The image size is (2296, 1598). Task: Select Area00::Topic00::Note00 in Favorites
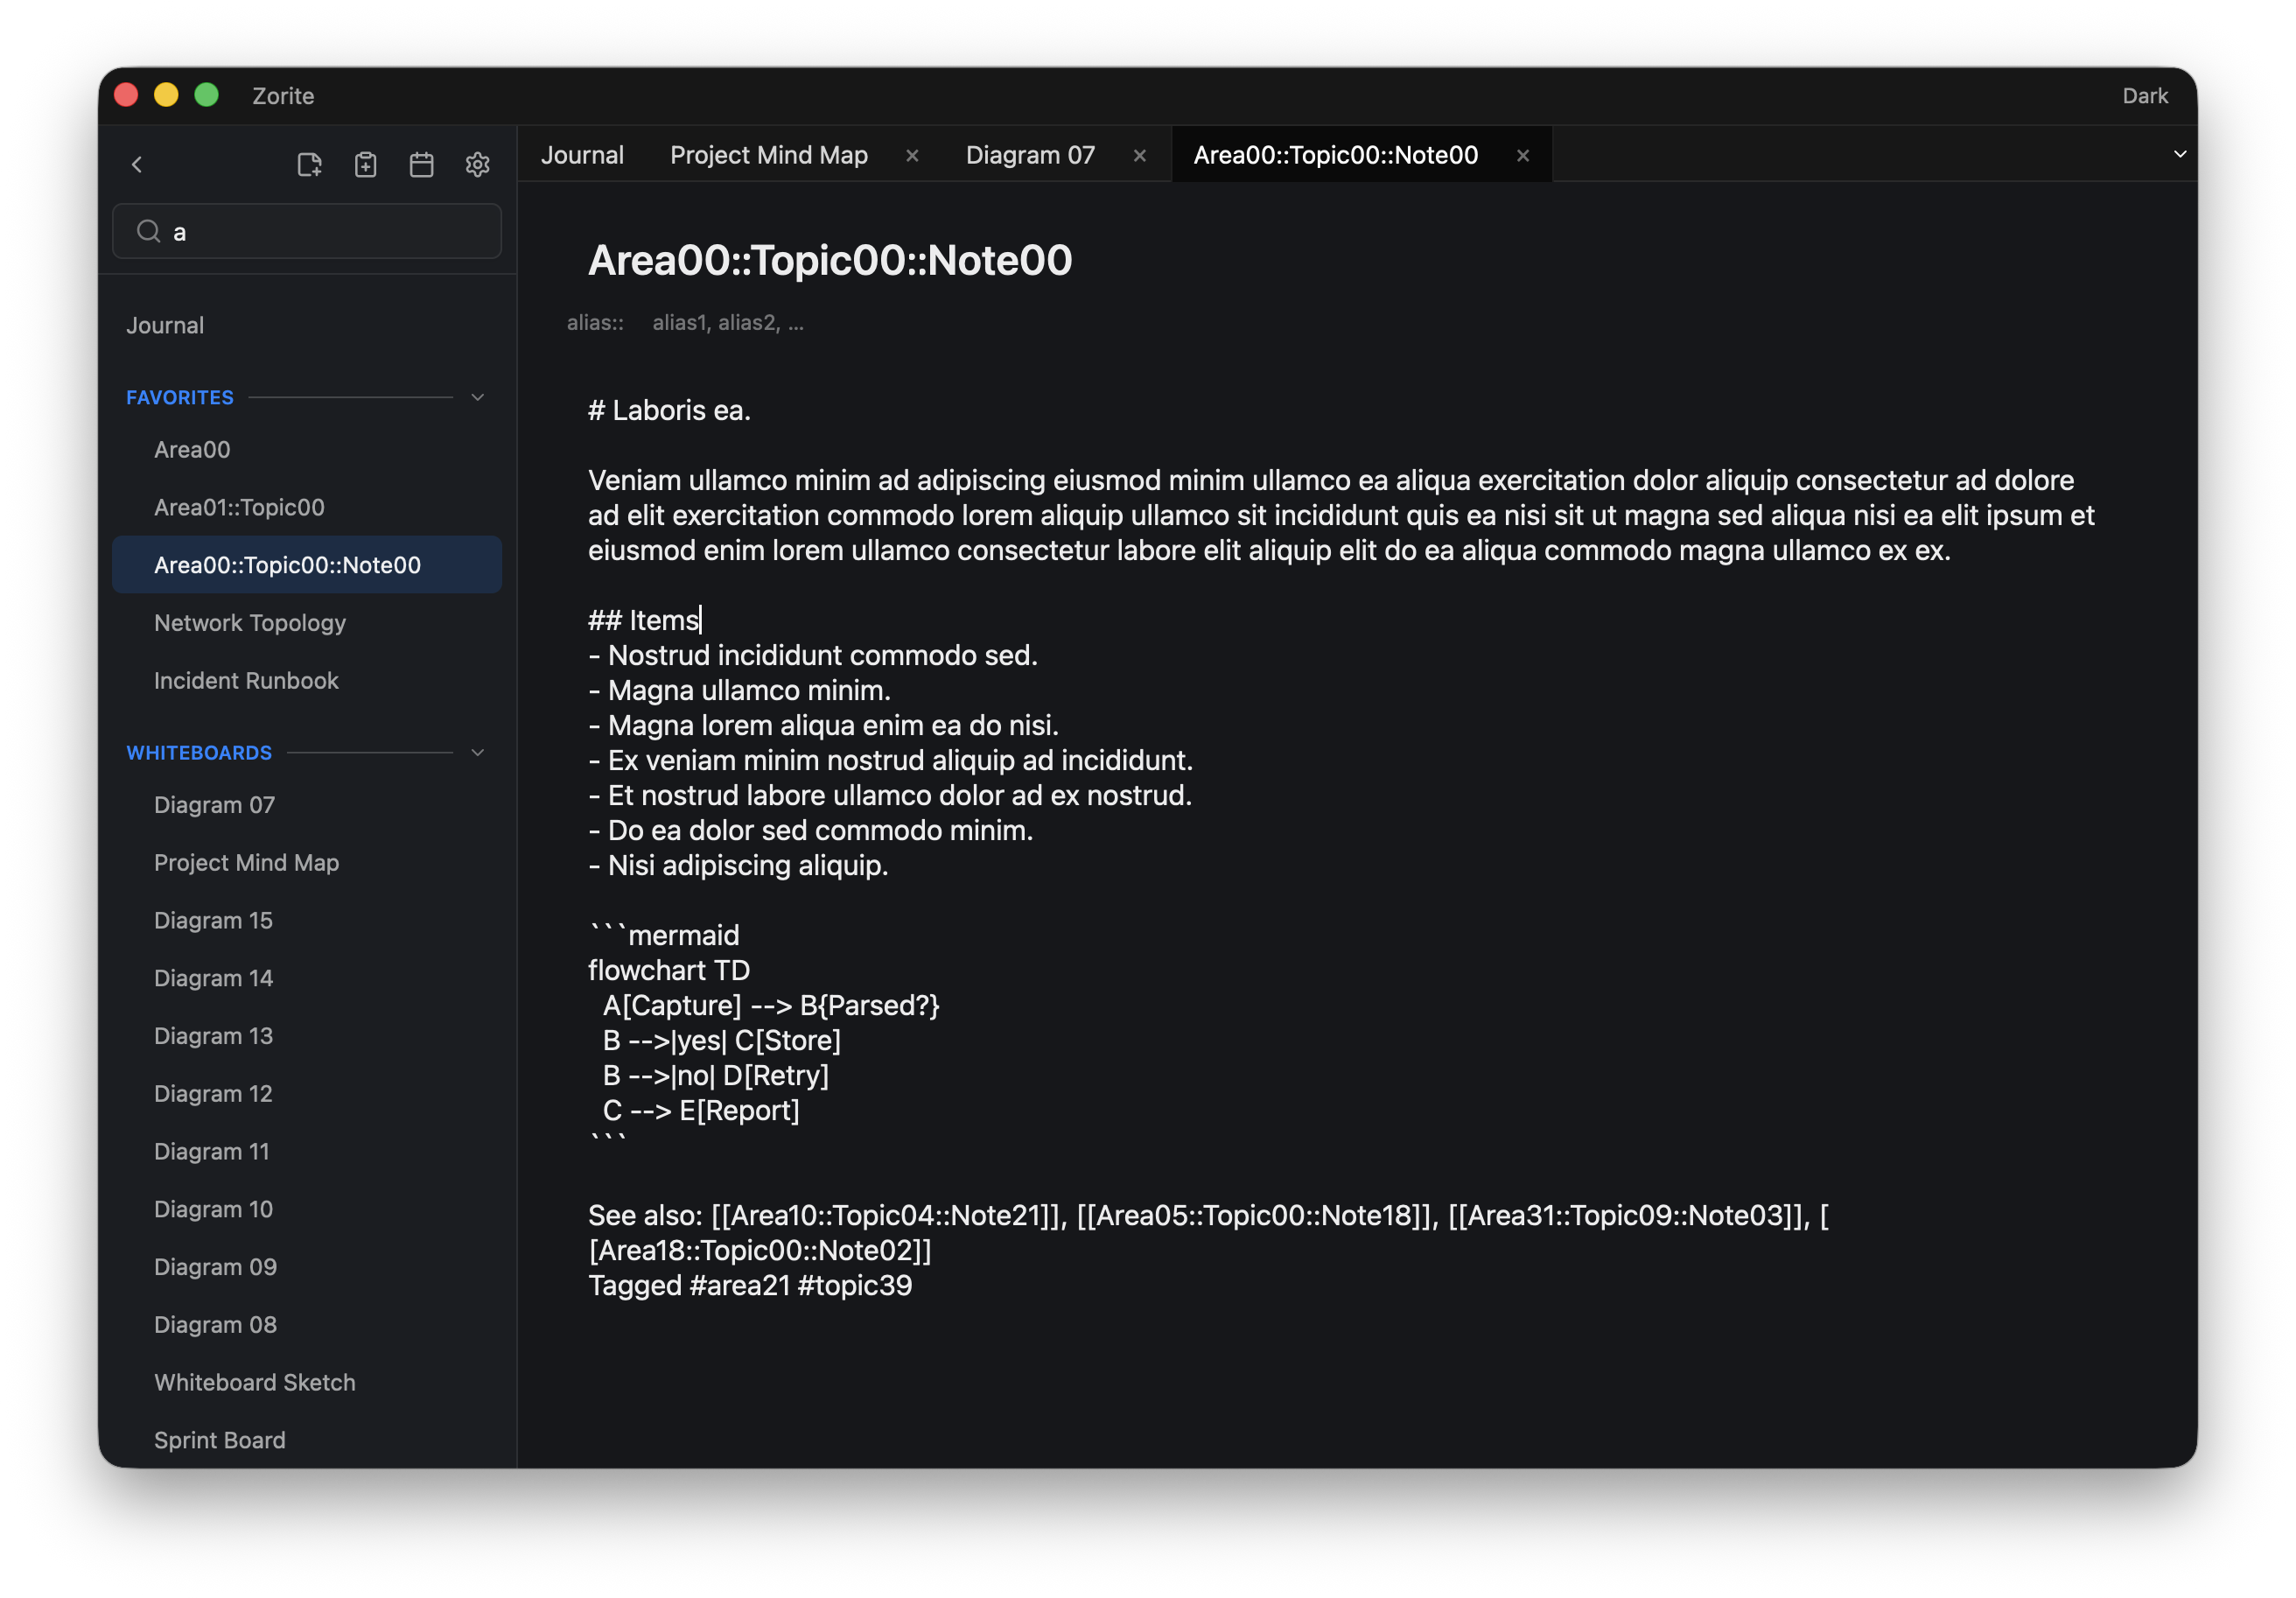(x=307, y=565)
